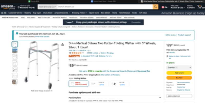Click the orange search magnifier button

pos(155,7)
